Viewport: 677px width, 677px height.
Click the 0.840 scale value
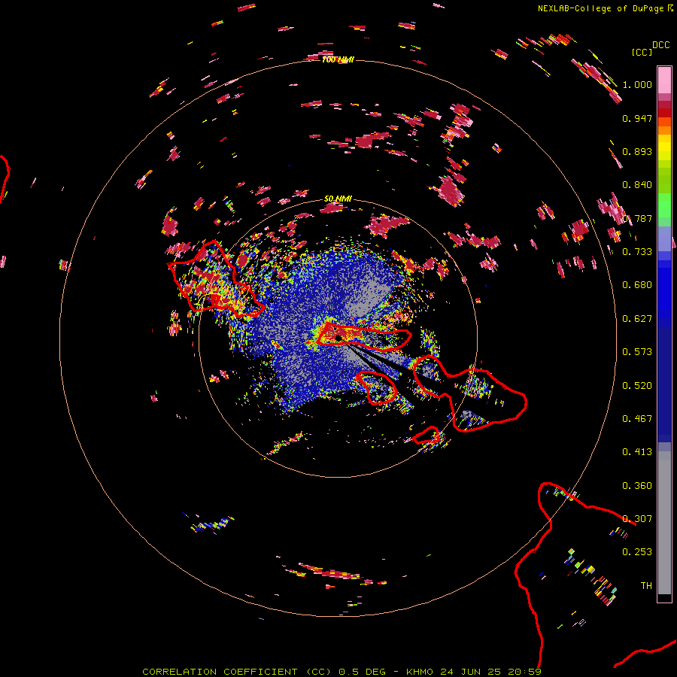[637, 185]
